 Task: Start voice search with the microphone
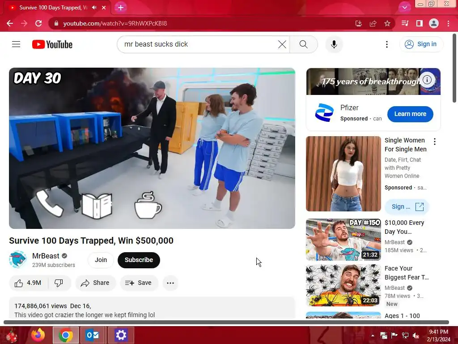[334, 44]
